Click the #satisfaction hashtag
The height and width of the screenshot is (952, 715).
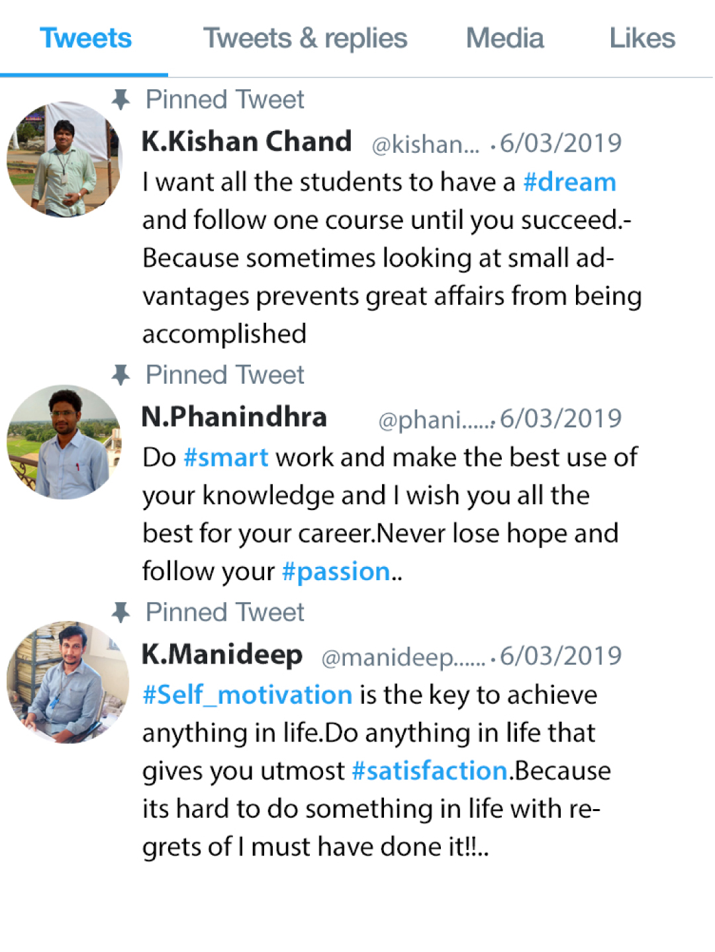tap(430, 771)
